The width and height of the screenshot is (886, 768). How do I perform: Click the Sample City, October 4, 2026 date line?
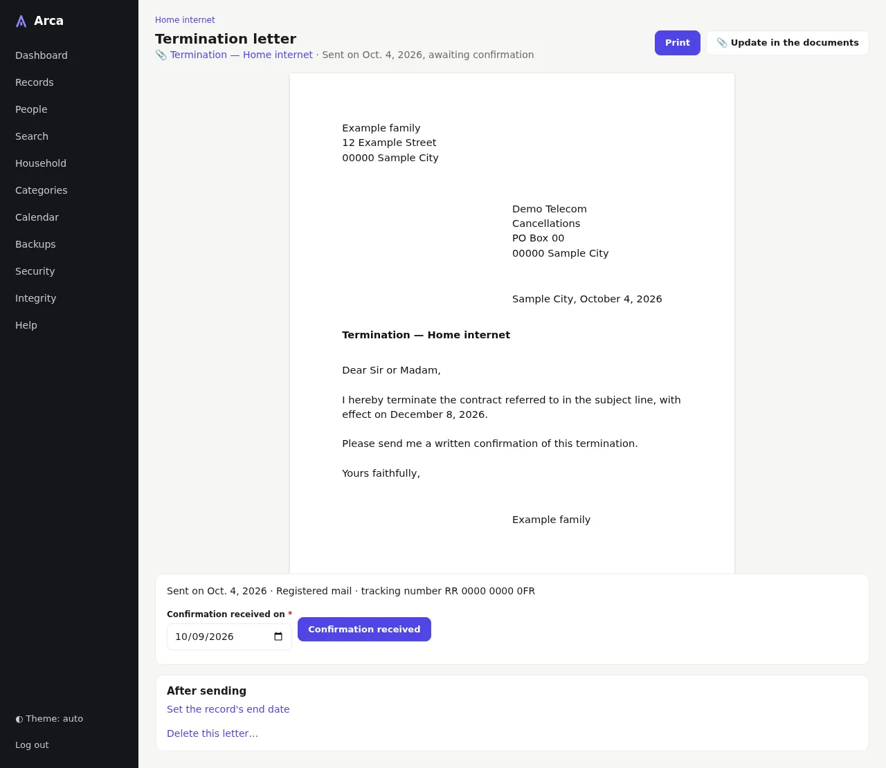point(587,299)
